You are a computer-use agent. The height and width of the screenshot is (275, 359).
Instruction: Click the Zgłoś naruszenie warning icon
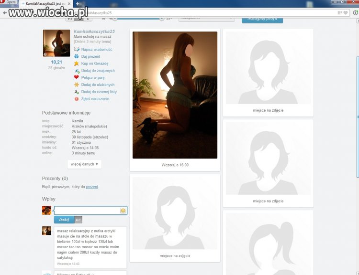[x=77, y=99]
